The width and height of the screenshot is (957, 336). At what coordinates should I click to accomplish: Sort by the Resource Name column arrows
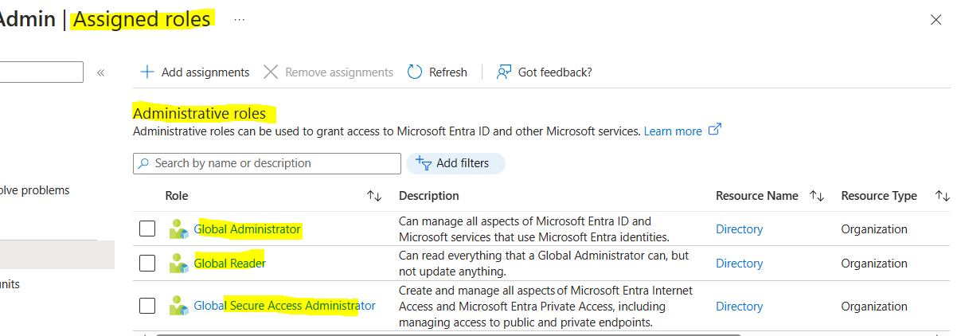click(x=816, y=196)
